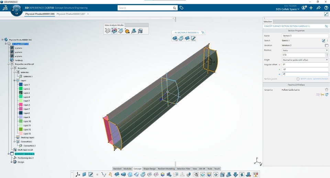
Task: Click the warning-flagged last bottom toolbar icon
Action: point(256,175)
